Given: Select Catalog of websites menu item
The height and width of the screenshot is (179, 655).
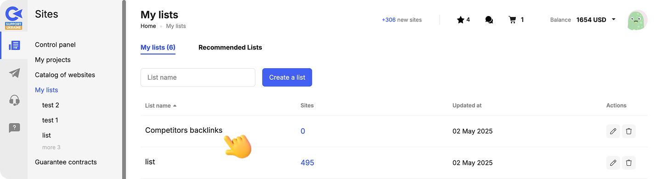Looking at the screenshot, I should 65,75.
